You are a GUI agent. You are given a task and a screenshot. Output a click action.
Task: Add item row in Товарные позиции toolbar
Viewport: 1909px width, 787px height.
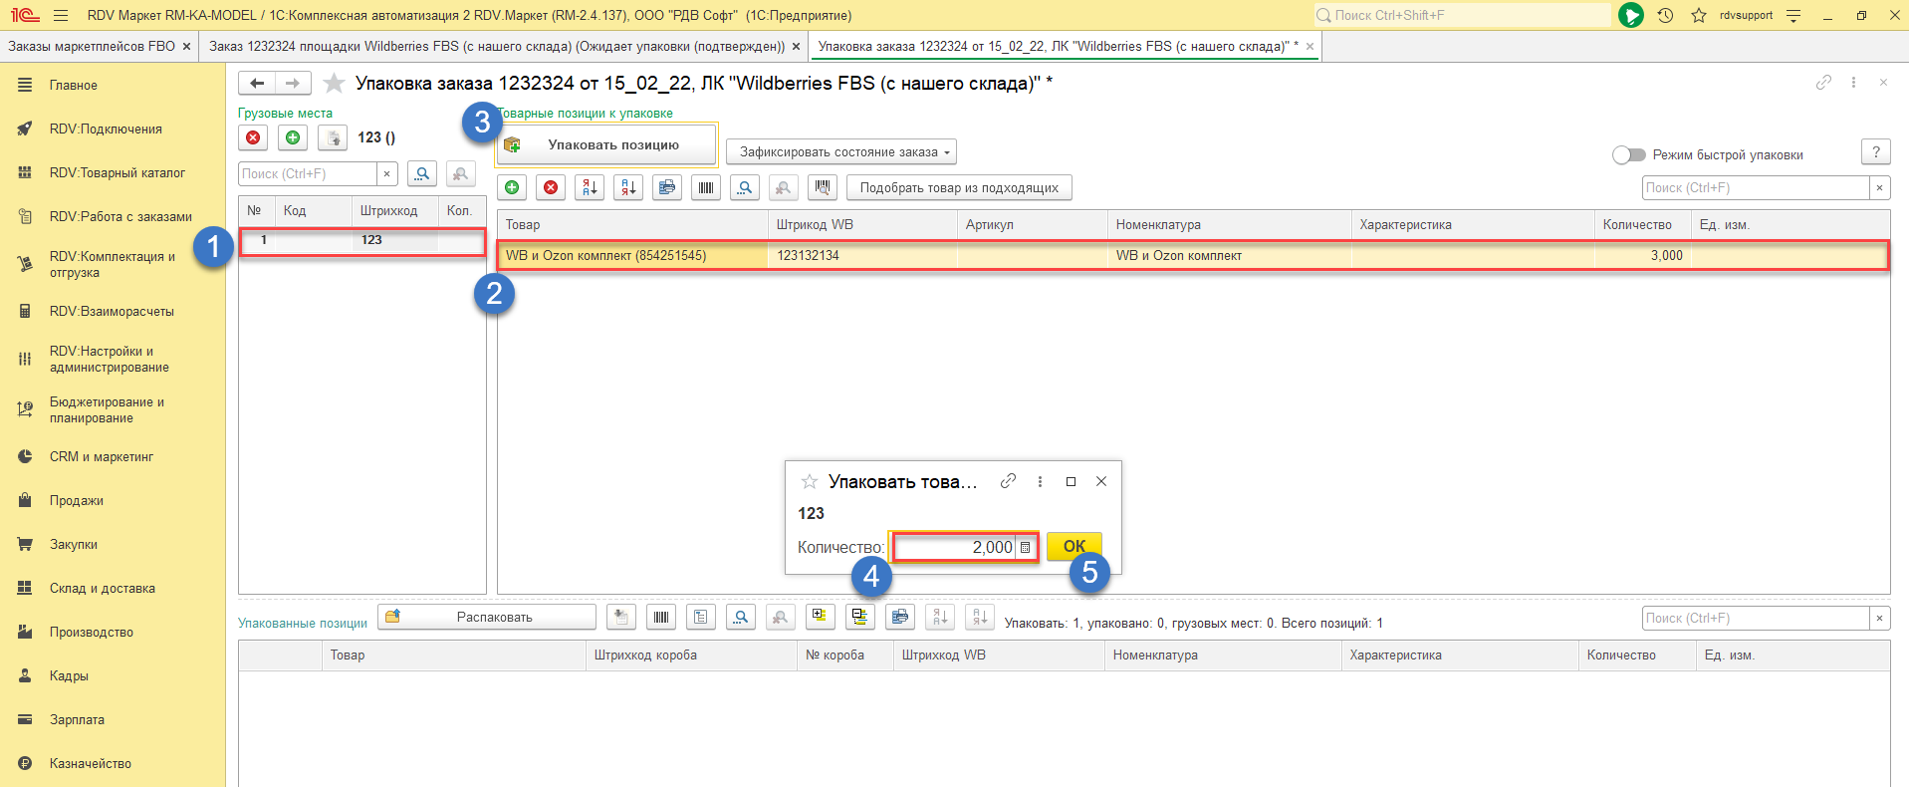pos(512,187)
